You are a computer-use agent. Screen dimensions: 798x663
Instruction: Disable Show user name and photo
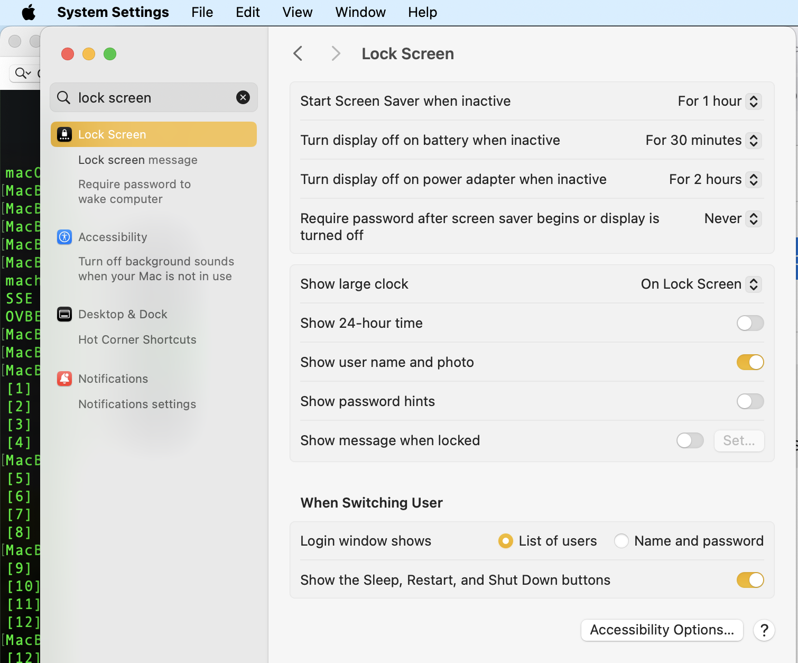click(x=750, y=362)
